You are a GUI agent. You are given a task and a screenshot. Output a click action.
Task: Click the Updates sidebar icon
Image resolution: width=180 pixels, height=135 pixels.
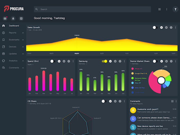[x=4, y=54]
